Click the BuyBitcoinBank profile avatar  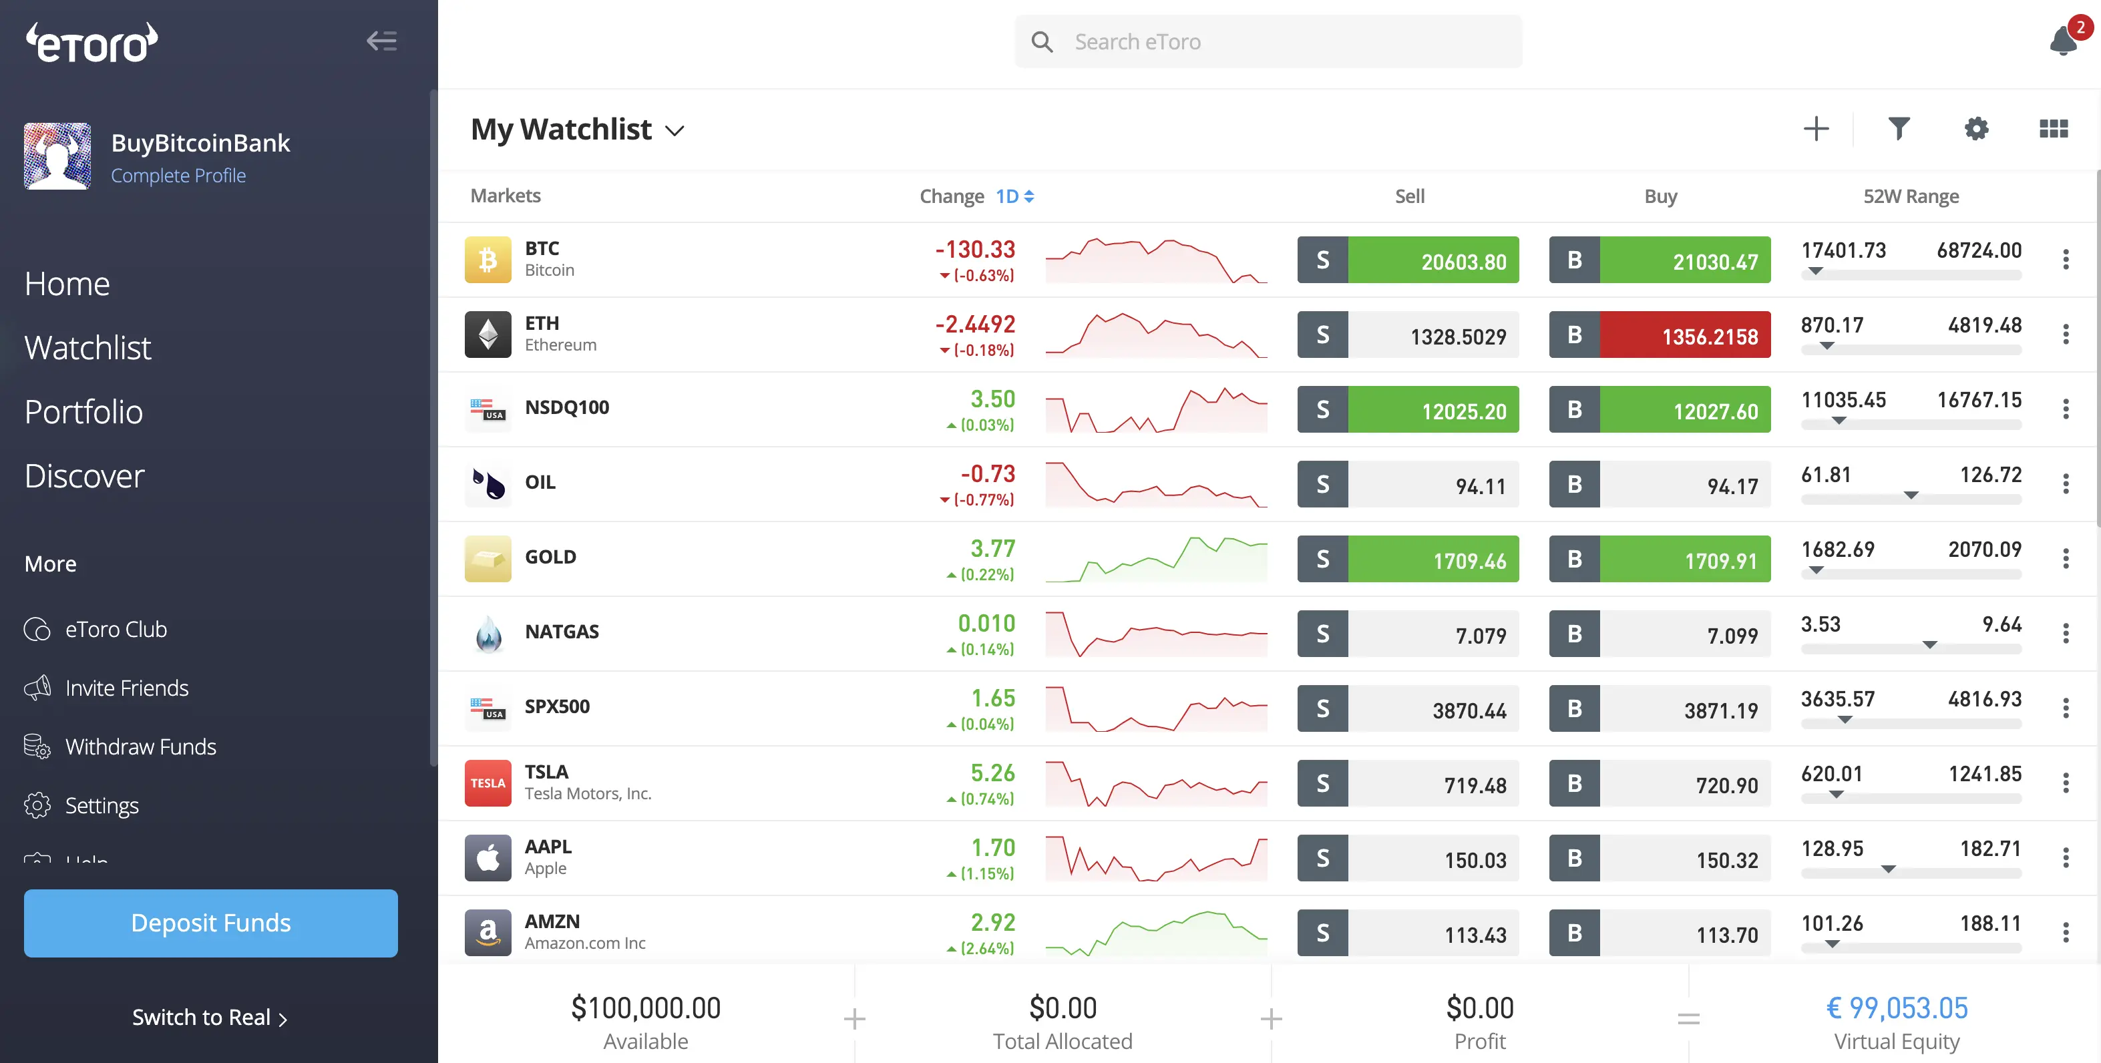pos(57,156)
